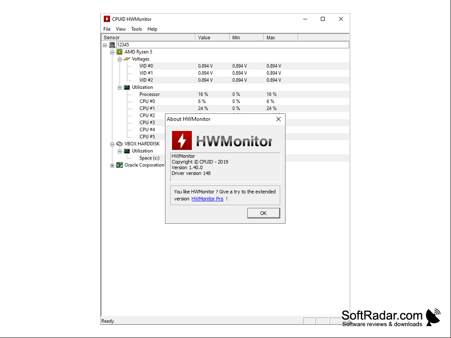Collapse the AMD Ryzen 5 node
The width and height of the screenshot is (451, 338).
pyautogui.click(x=112, y=52)
